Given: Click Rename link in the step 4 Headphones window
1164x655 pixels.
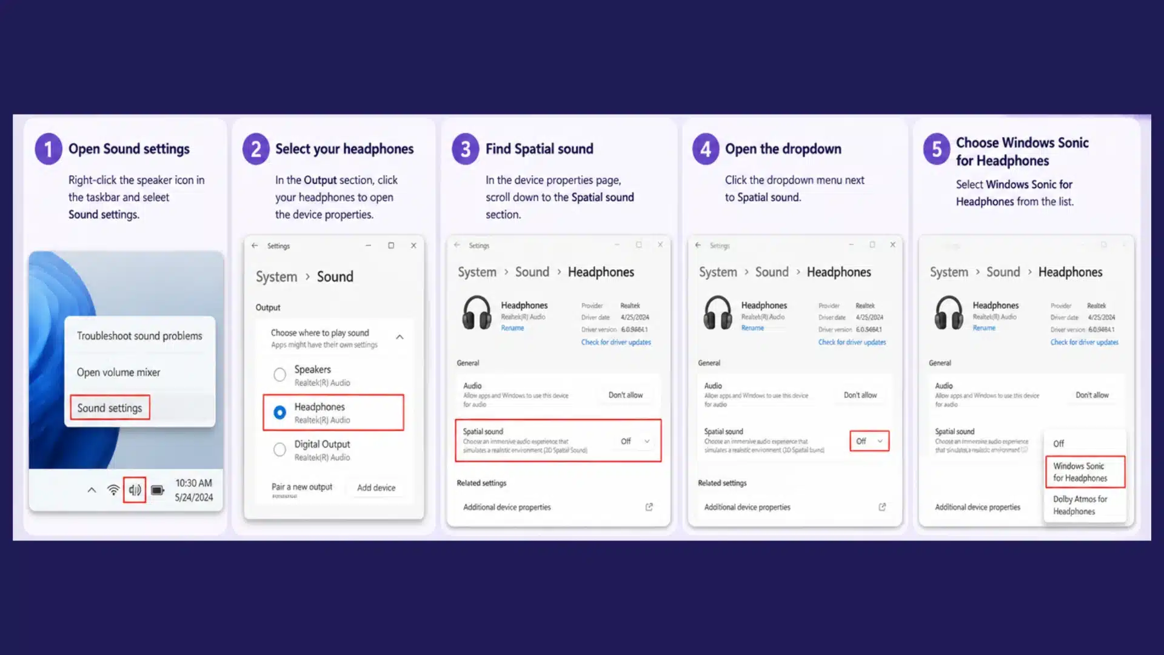Looking at the screenshot, I should pyautogui.click(x=752, y=328).
